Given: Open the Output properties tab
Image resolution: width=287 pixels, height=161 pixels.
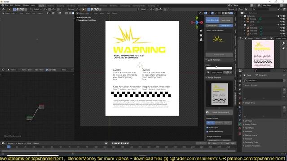Looking at the screenshot, I should [x=239, y=85].
